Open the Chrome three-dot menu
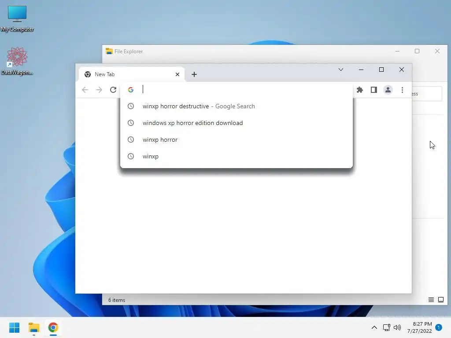451x338 pixels. [402, 90]
